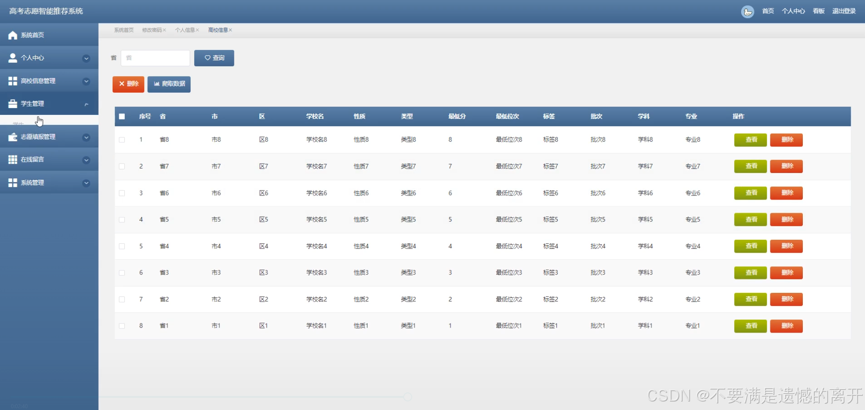
Task: Click 删除 for row 学校名2
Action: click(787, 299)
